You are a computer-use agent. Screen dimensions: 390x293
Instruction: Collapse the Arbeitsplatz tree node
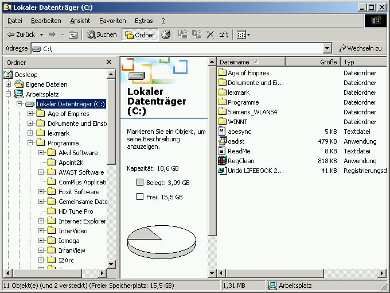pos(8,94)
